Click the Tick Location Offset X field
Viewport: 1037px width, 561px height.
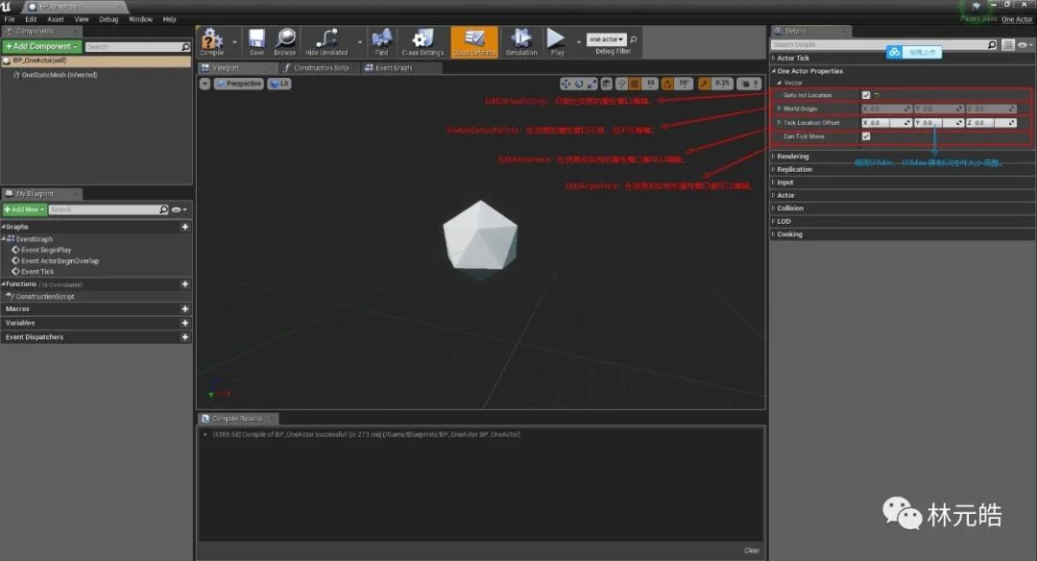(x=886, y=123)
